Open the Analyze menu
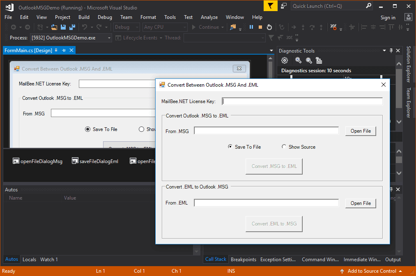 click(x=209, y=17)
